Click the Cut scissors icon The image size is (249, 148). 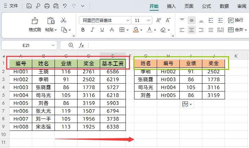[63, 21]
